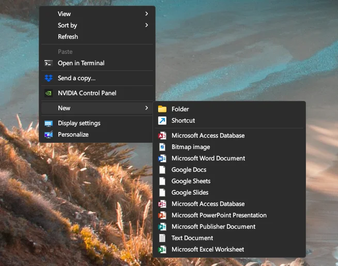338x266 pixels.
Task: Click the Access Database label above Bitmap image
Action: [x=208, y=136]
